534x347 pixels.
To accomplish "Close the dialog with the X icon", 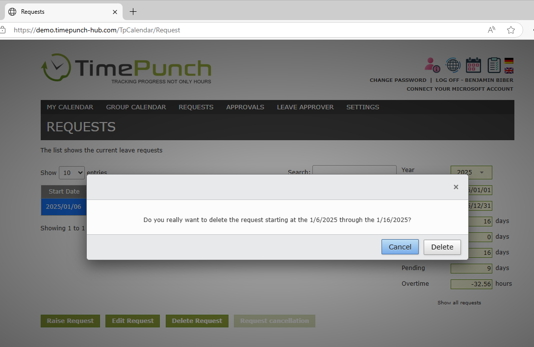I will (x=456, y=187).
